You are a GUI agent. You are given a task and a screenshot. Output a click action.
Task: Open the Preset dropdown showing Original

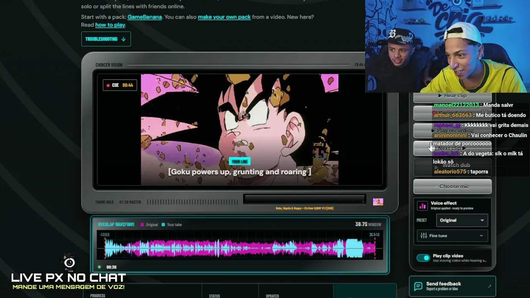[462, 220]
